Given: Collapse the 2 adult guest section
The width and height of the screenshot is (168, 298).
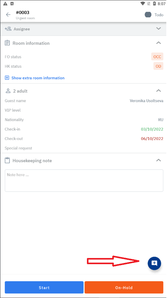Looking at the screenshot, I should pyautogui.click(x=159, y=91).
